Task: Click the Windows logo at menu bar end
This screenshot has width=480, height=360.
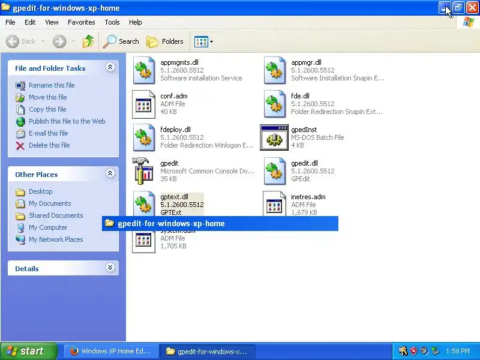Action: pyautogui.click(x=469, y=22)
